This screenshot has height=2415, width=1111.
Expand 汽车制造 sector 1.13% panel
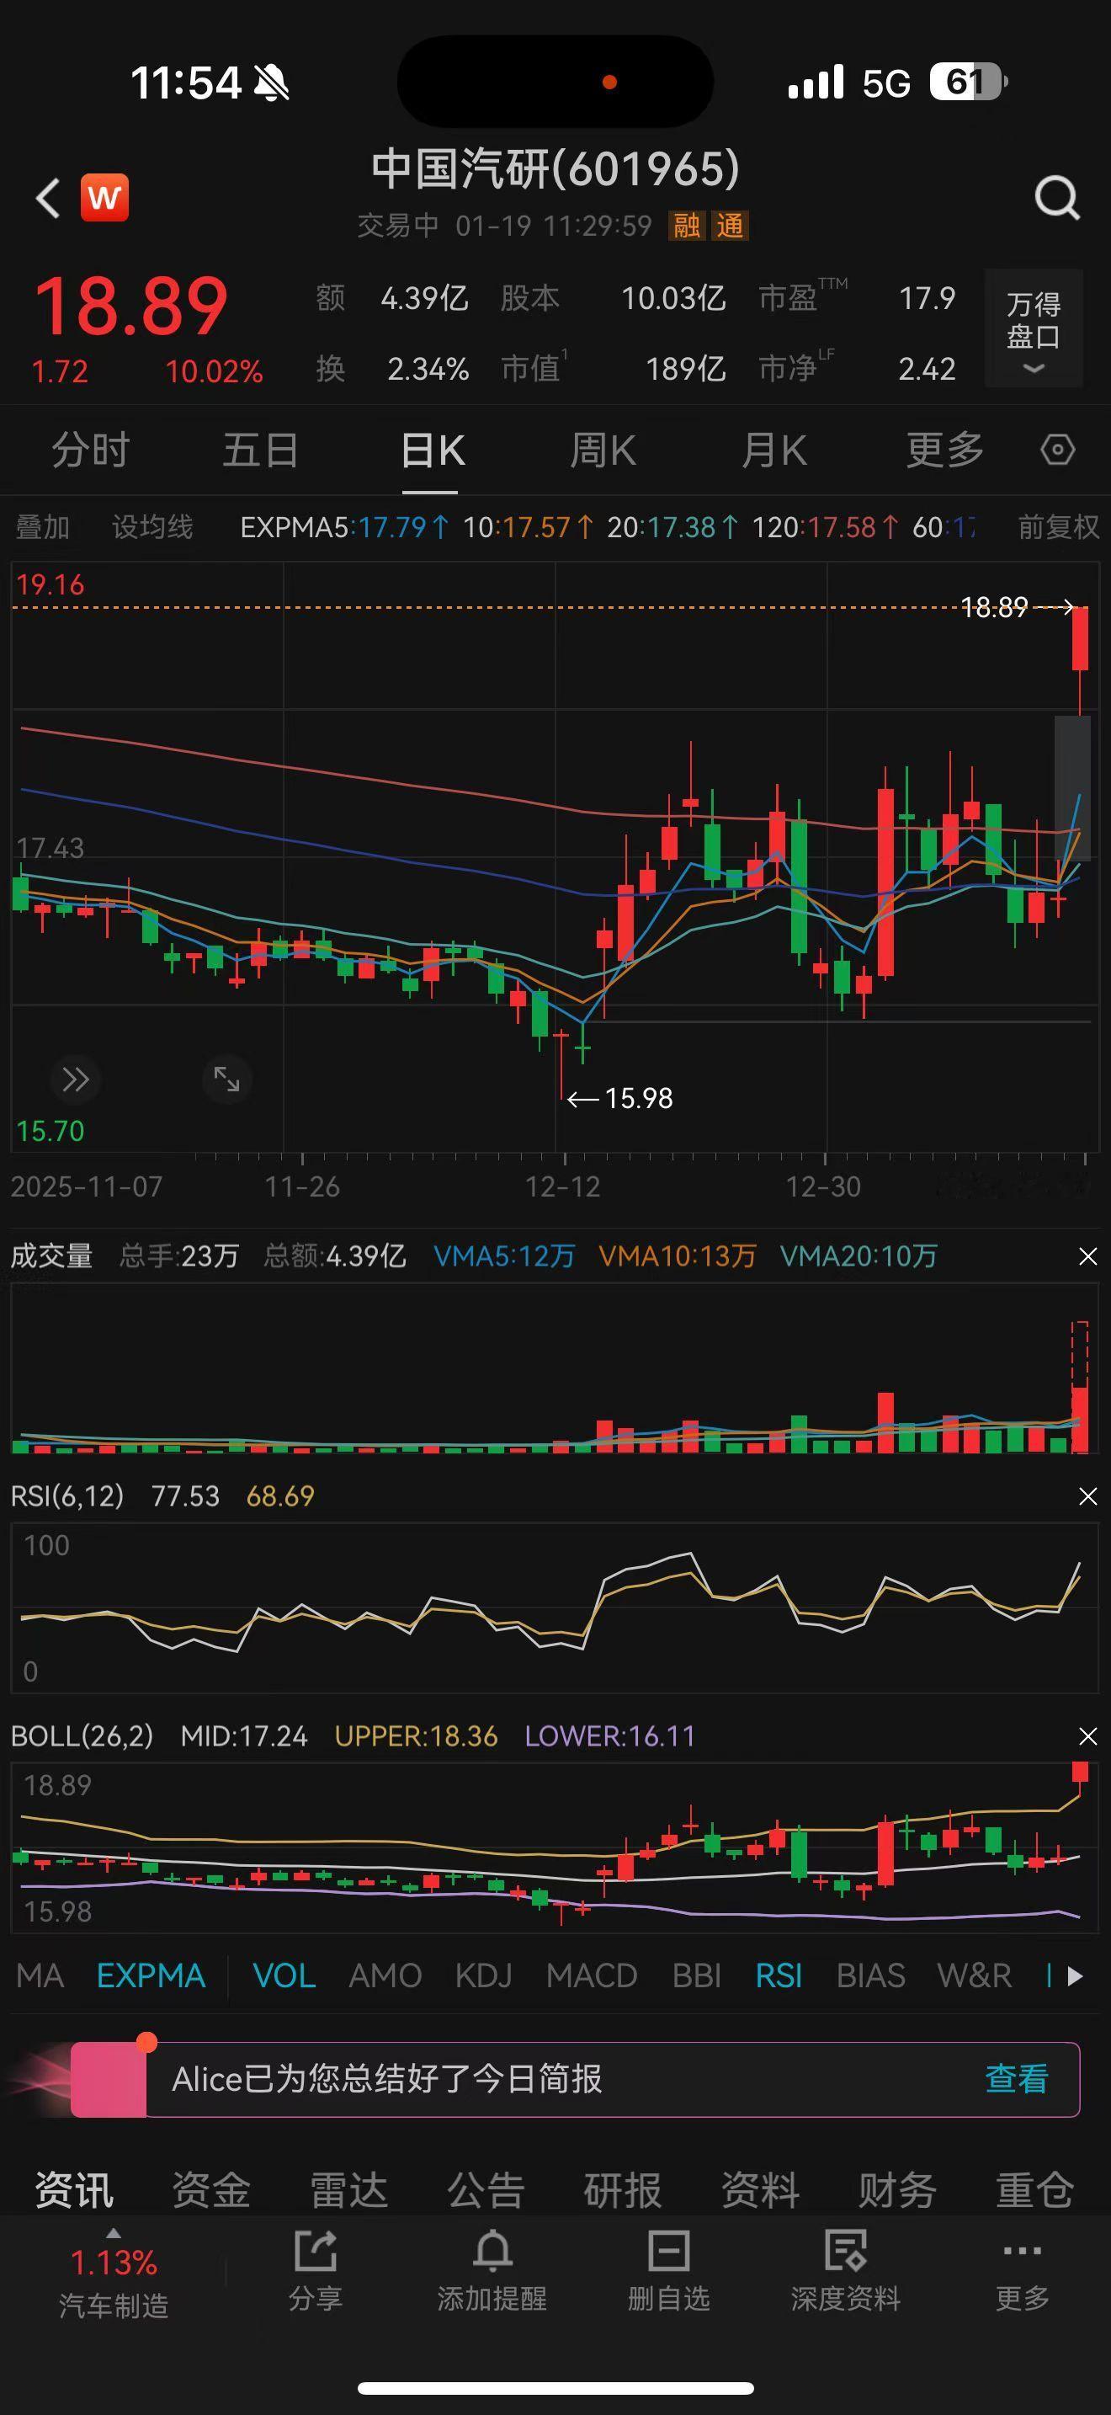tap(114, 2272)
